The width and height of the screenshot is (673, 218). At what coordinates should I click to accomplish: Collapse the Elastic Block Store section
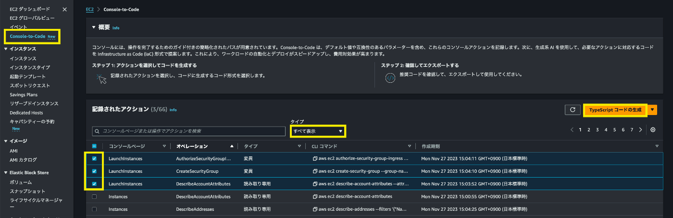pos(5,172)
